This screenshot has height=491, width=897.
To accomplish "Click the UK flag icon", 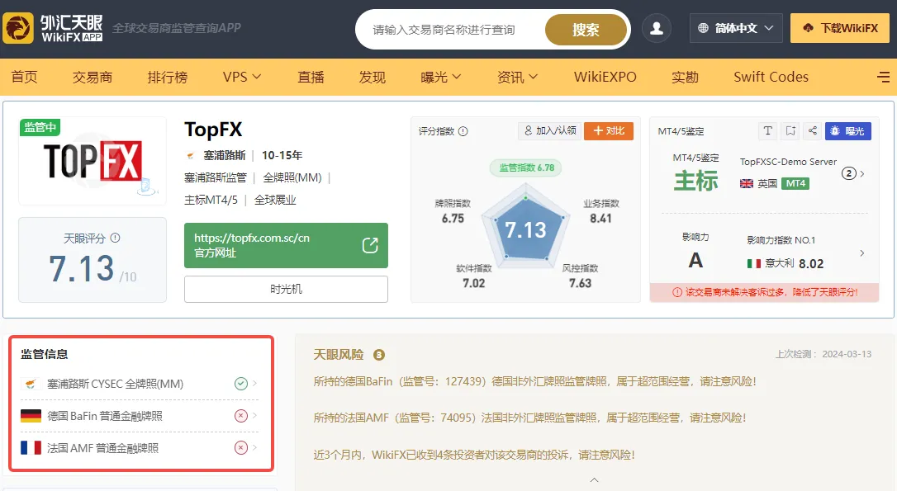I will pyautogui.click(x=747, y=183).
